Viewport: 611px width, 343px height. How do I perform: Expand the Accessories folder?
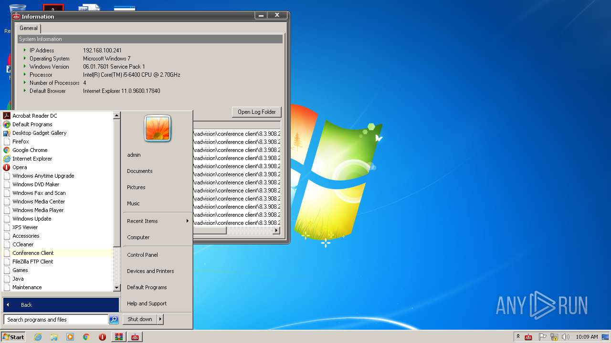click(26, 236)
